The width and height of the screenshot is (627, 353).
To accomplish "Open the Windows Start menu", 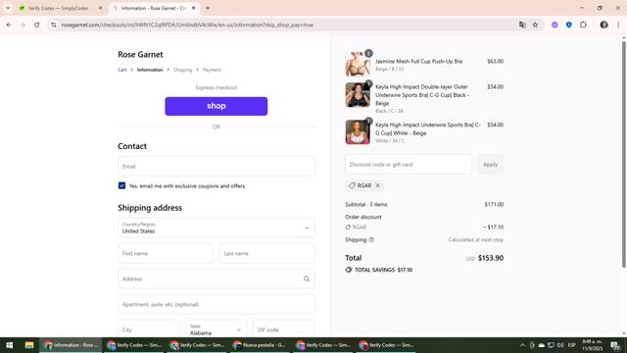I will coord(9,345).
